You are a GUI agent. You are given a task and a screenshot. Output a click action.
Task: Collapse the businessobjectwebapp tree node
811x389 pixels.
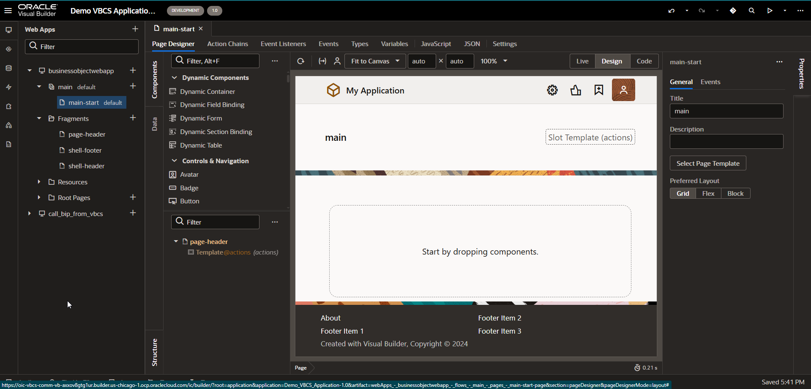[30, 71]
